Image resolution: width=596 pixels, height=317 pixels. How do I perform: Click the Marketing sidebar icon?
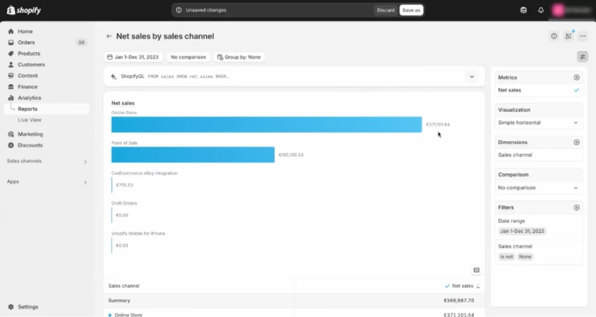coord(10,134)
